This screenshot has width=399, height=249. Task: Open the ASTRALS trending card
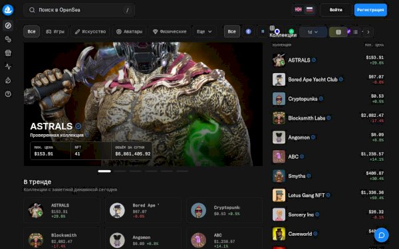click(x=62, y=210)
